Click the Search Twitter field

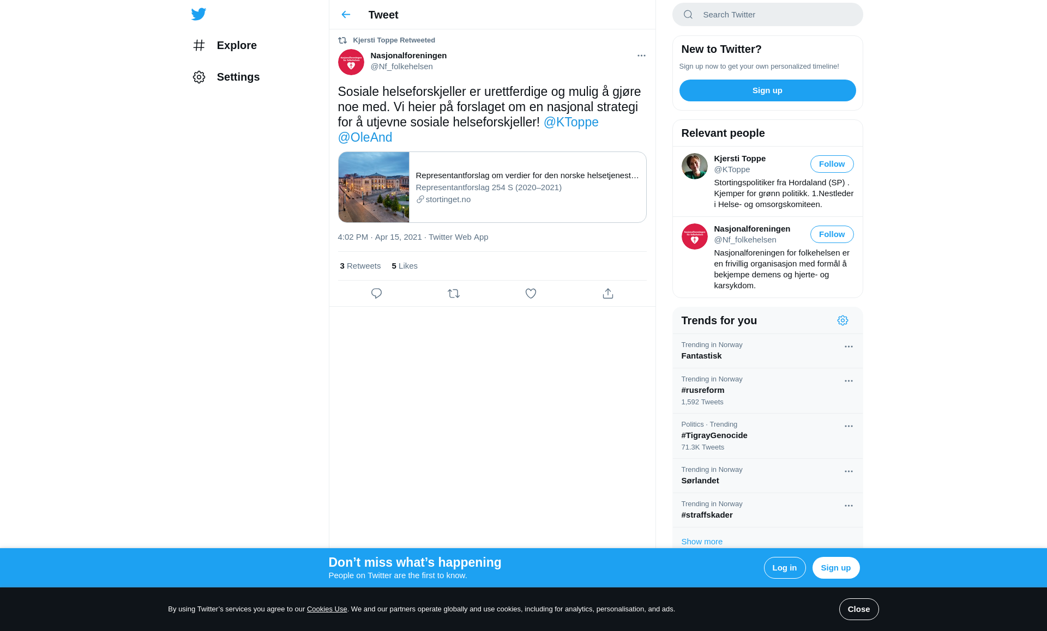point(767,15)
